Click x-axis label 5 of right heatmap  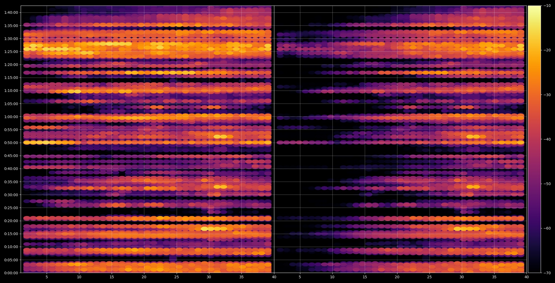(300, 277)
